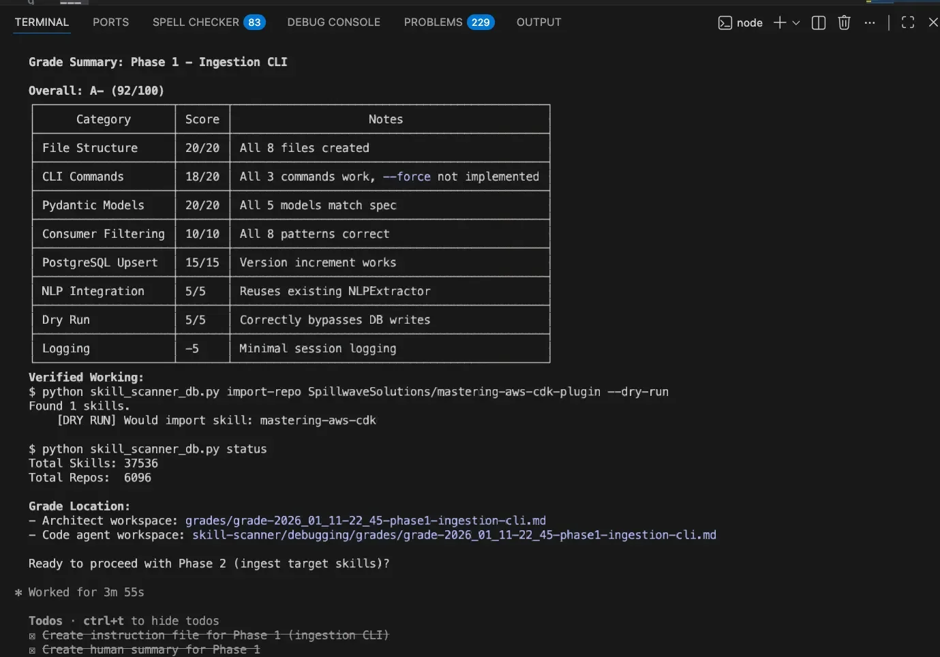Image resolution: width=940 pixels, height=657 pixels.
Task: Open the Architect workspace grade file link
Action: coord(365,521)
